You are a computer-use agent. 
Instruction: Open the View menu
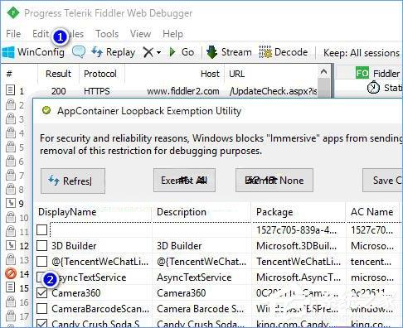coord(140,34)
